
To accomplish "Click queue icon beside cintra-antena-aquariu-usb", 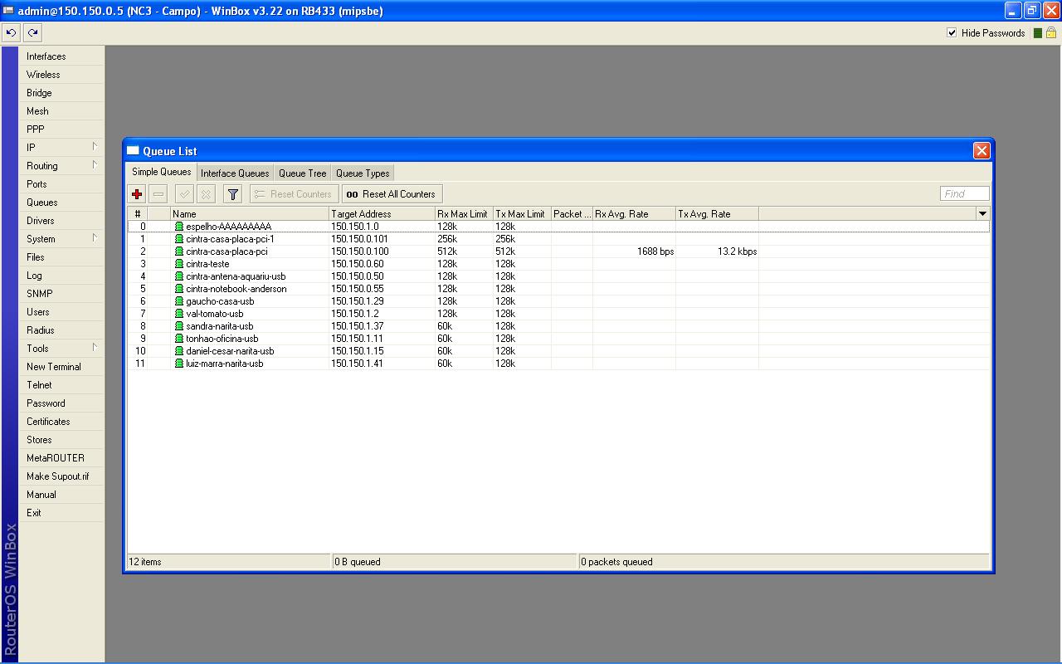I will (x=178, y=276).
